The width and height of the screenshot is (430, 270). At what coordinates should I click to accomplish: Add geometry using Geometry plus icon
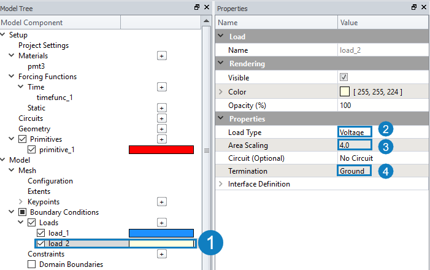coord(161,129)
